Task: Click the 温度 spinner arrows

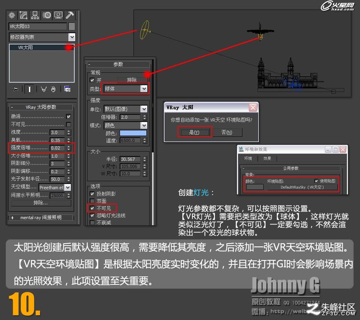Action: point(144,140)
